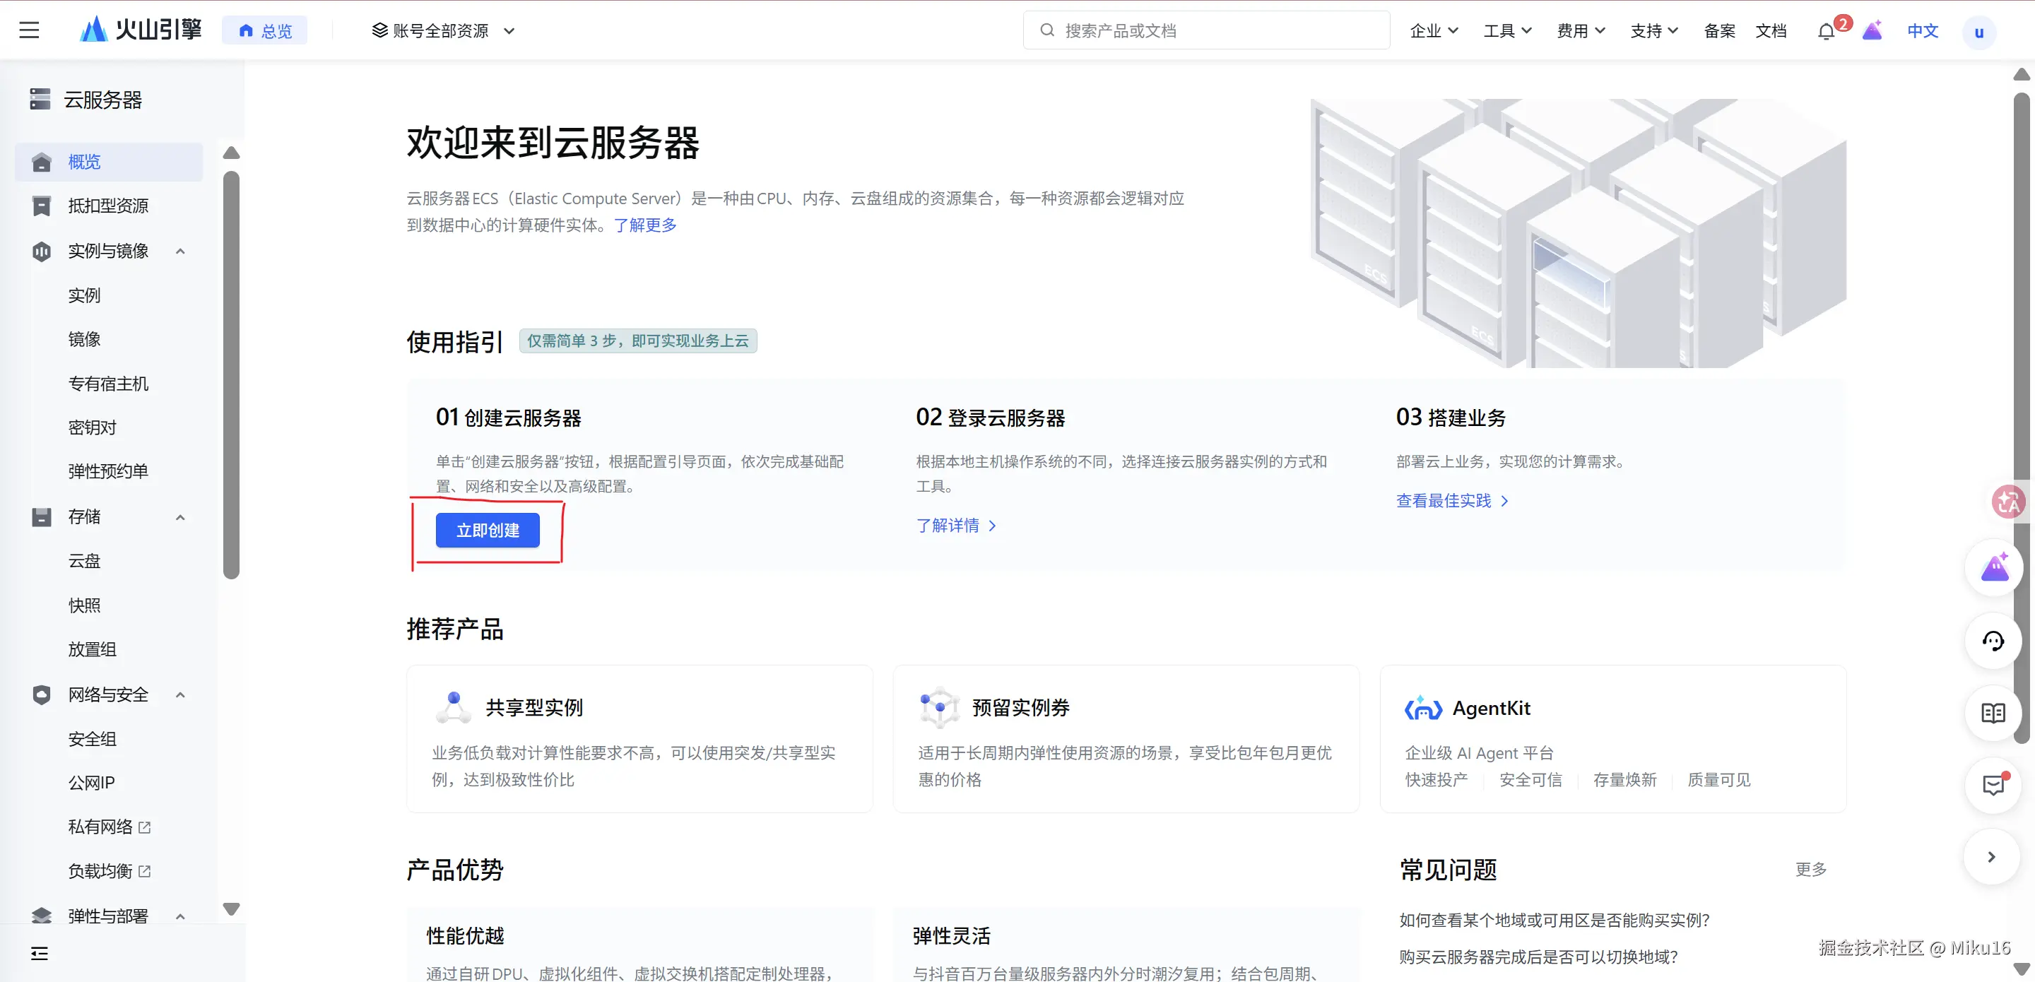Viewport: 2035px width, 982px height.
Task: Collapse the sidebar using bottom-left icon
Action: coord(40,954)
